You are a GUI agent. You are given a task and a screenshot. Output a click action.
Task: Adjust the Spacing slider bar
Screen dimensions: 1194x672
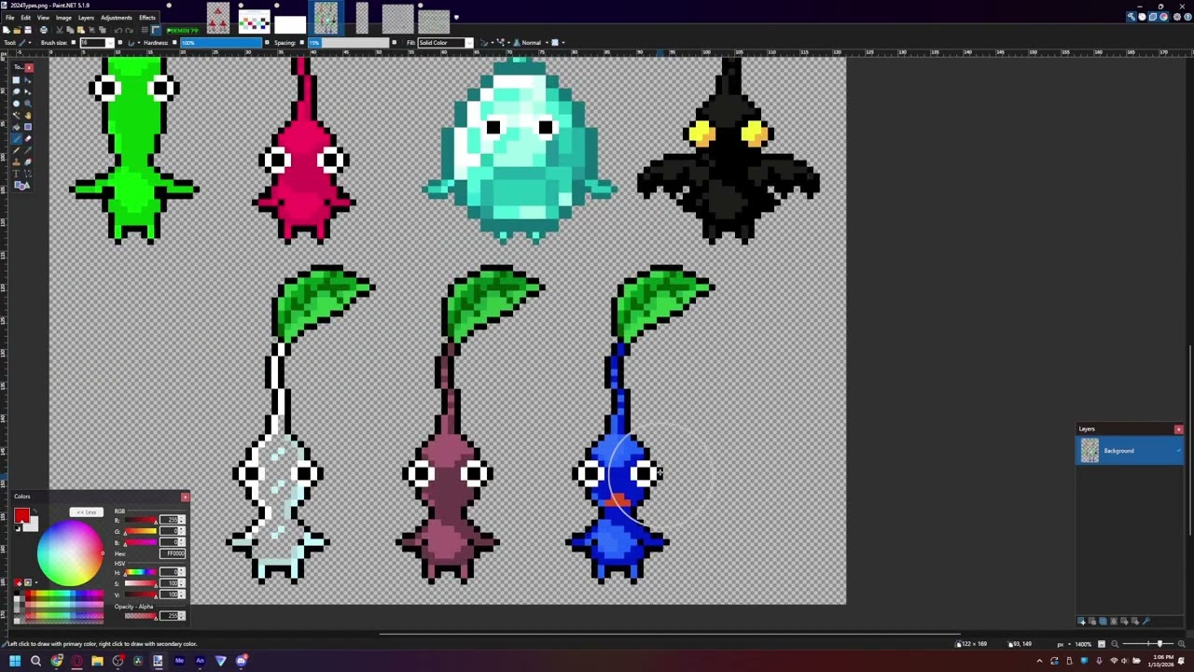pos(348,42)
